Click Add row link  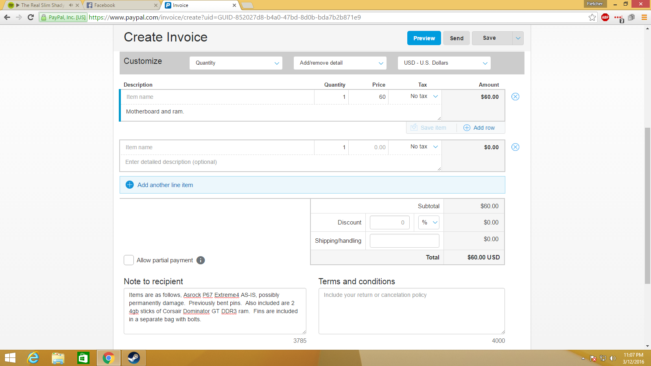(x=479, y=128)
